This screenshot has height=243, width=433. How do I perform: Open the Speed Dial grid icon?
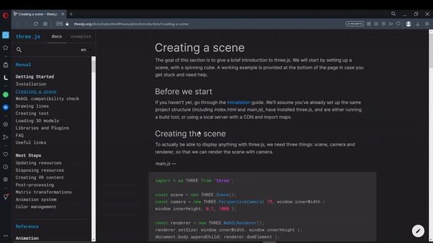[x=45, y=24]
